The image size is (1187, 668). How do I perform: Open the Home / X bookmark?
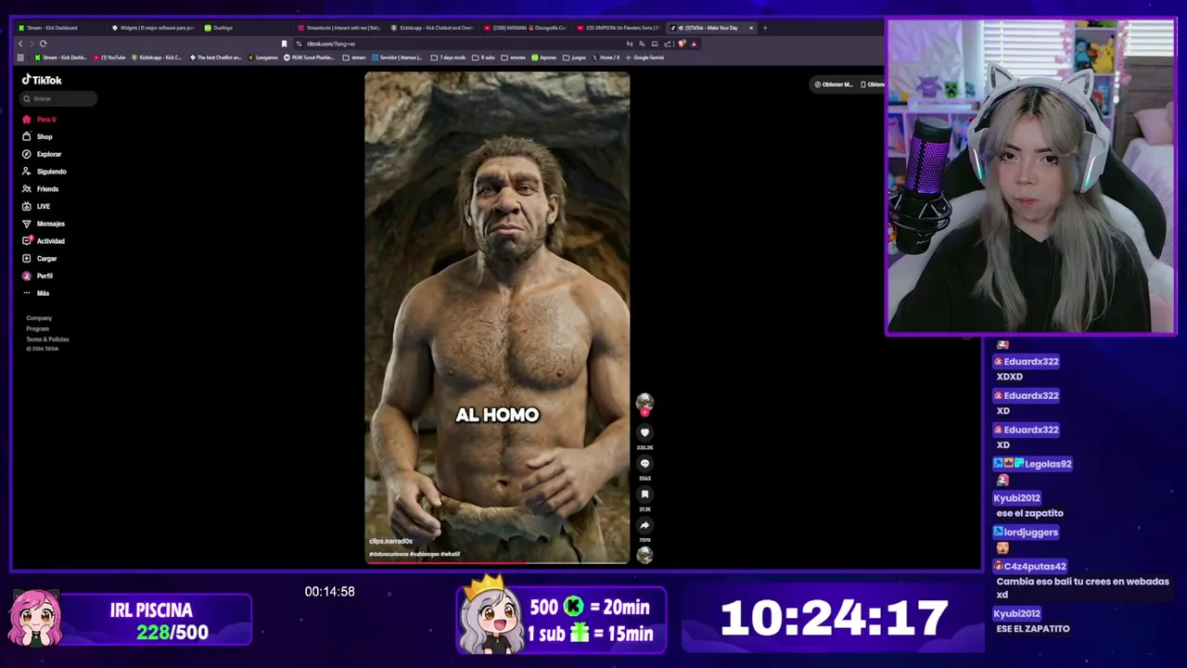tap(606, 58)
